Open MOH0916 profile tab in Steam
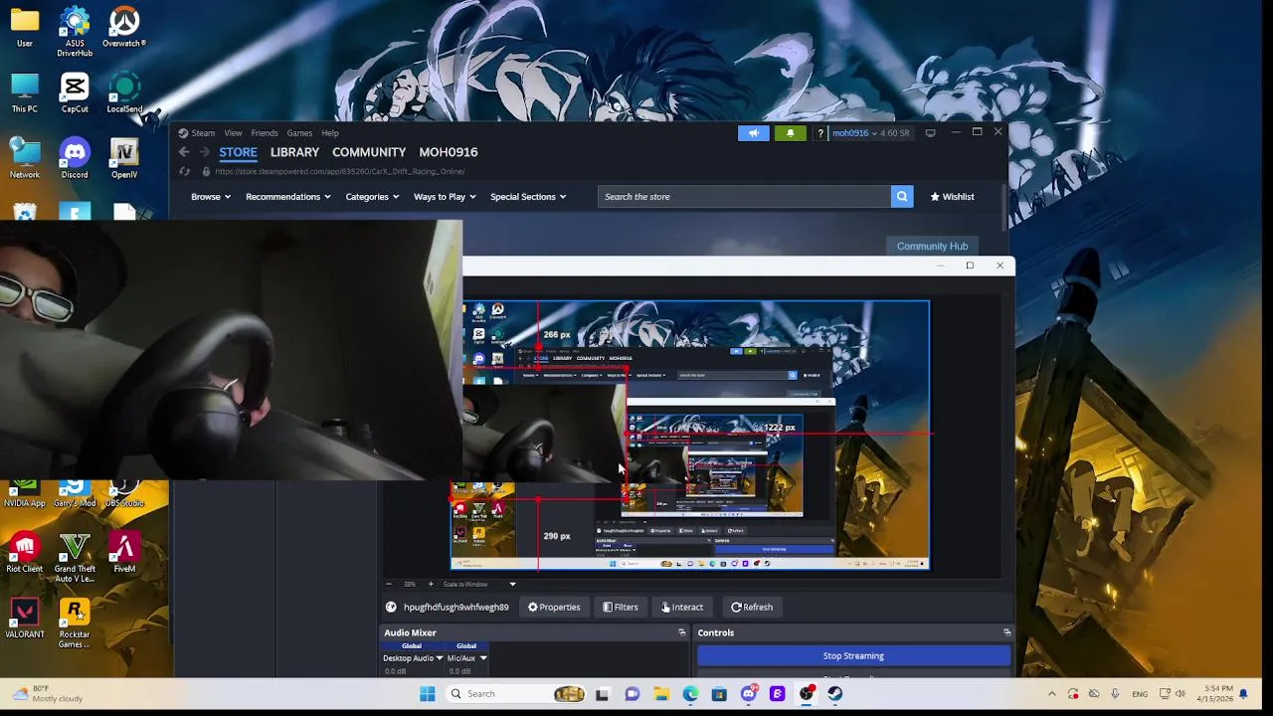The height and width of the screenshot is (716, 1273). coord(449,152)
